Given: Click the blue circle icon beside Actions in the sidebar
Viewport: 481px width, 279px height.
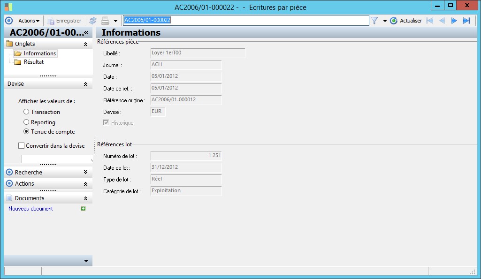Looking at the screenshot, I should click(x=9, y=183).
